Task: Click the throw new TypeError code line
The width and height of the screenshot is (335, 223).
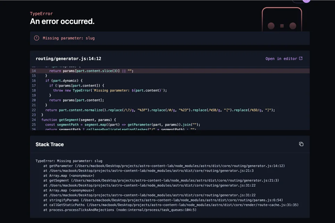Action: coord(110,90)
